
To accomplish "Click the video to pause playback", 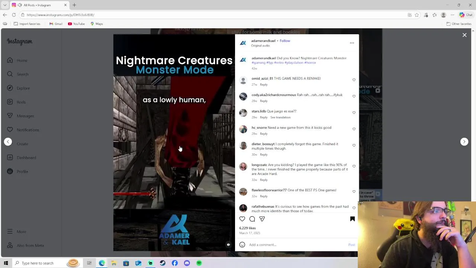I will [x=174, y=143].
